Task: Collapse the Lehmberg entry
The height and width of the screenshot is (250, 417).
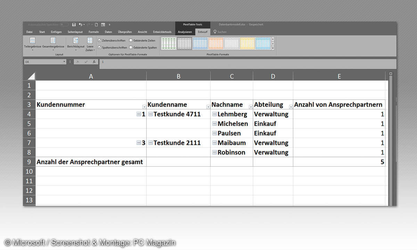Action: [214, 114]
